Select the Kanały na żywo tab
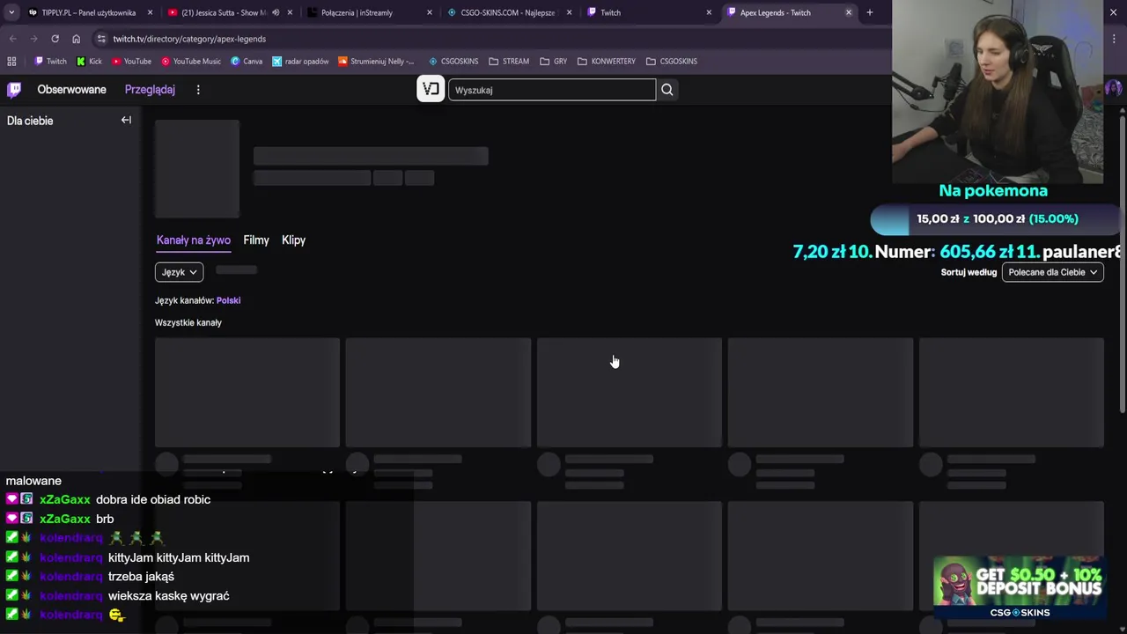The image size is (1127, 634). click(x=194, y=240)
